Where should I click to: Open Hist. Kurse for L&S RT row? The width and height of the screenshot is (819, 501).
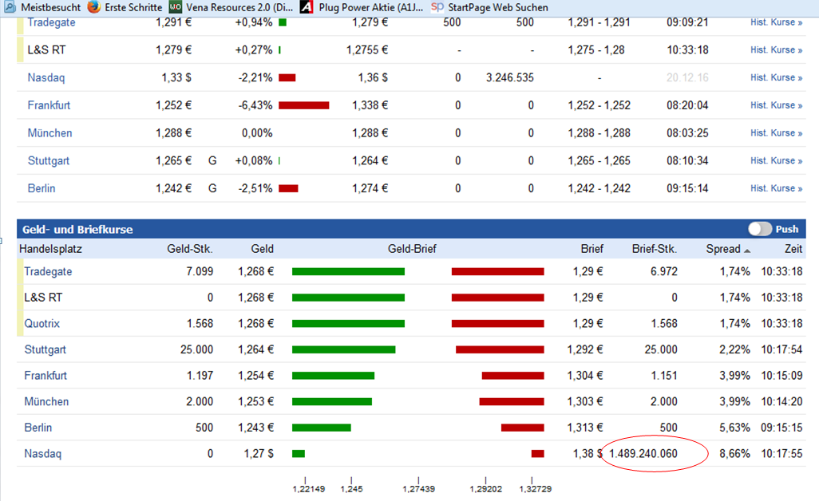[x=776, y=50]
